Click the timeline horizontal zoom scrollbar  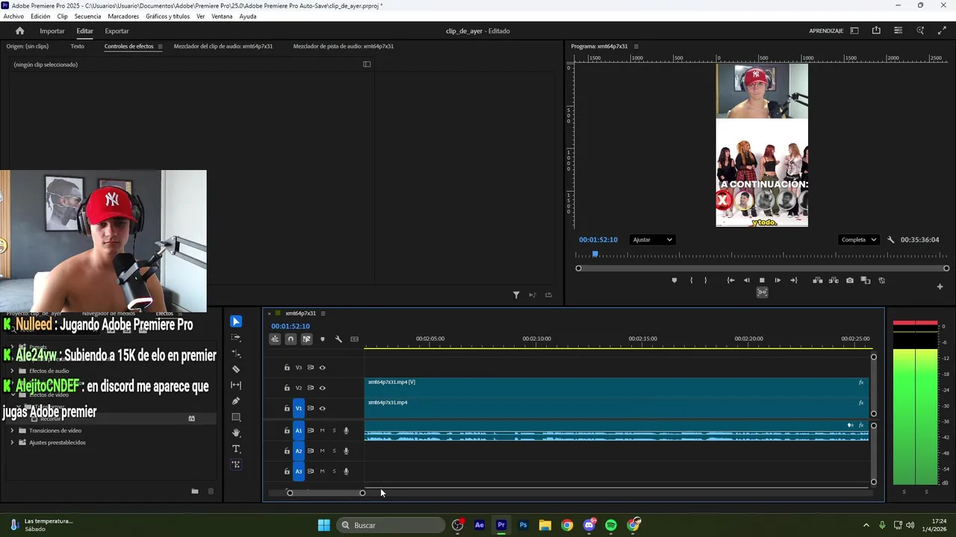coord(326,492)
